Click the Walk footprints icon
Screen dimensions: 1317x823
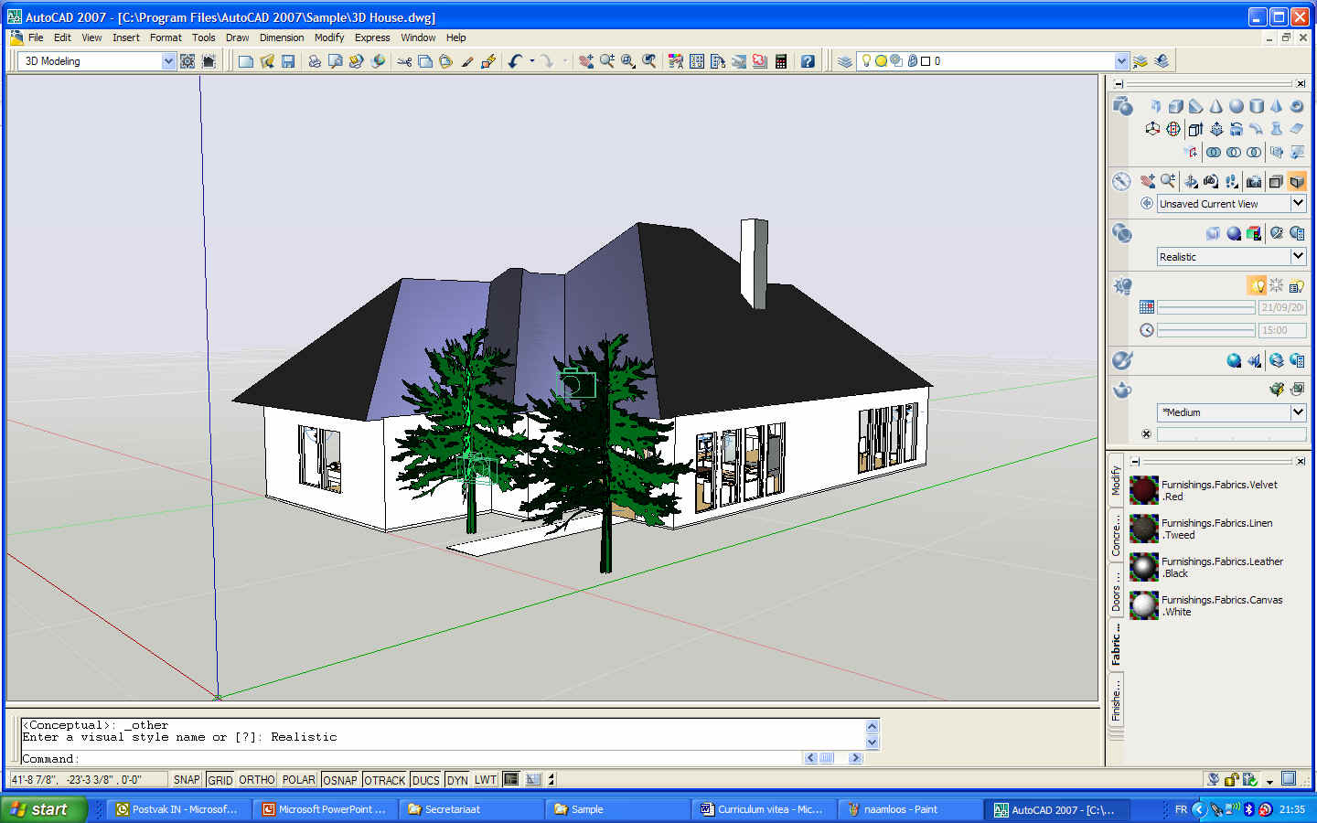(1232, 181)
